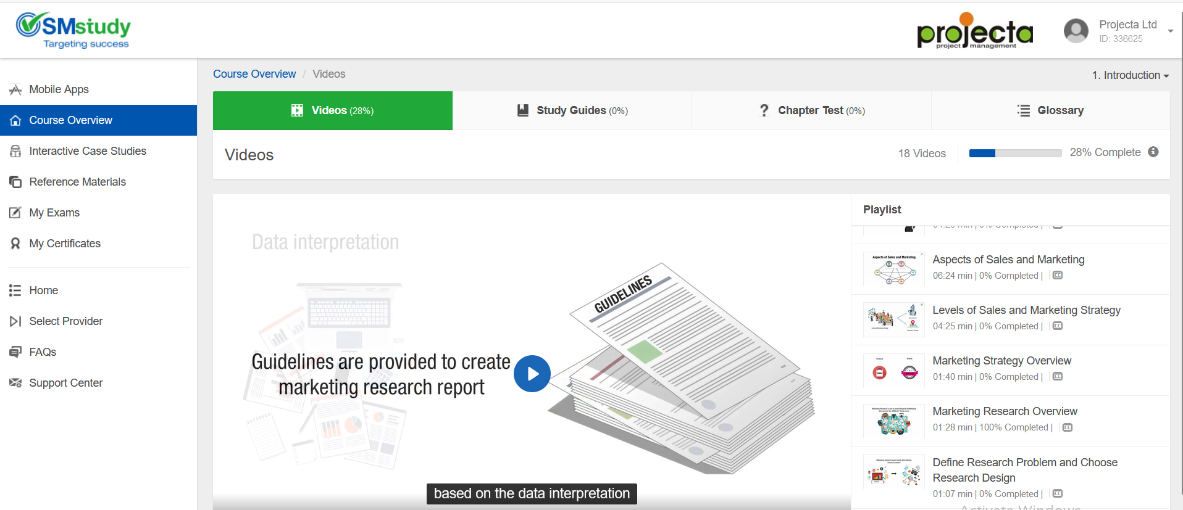Click caption icon for Aspects of Sales and Marketing
The image size is (1183, 510).
tap(1058, 276)
